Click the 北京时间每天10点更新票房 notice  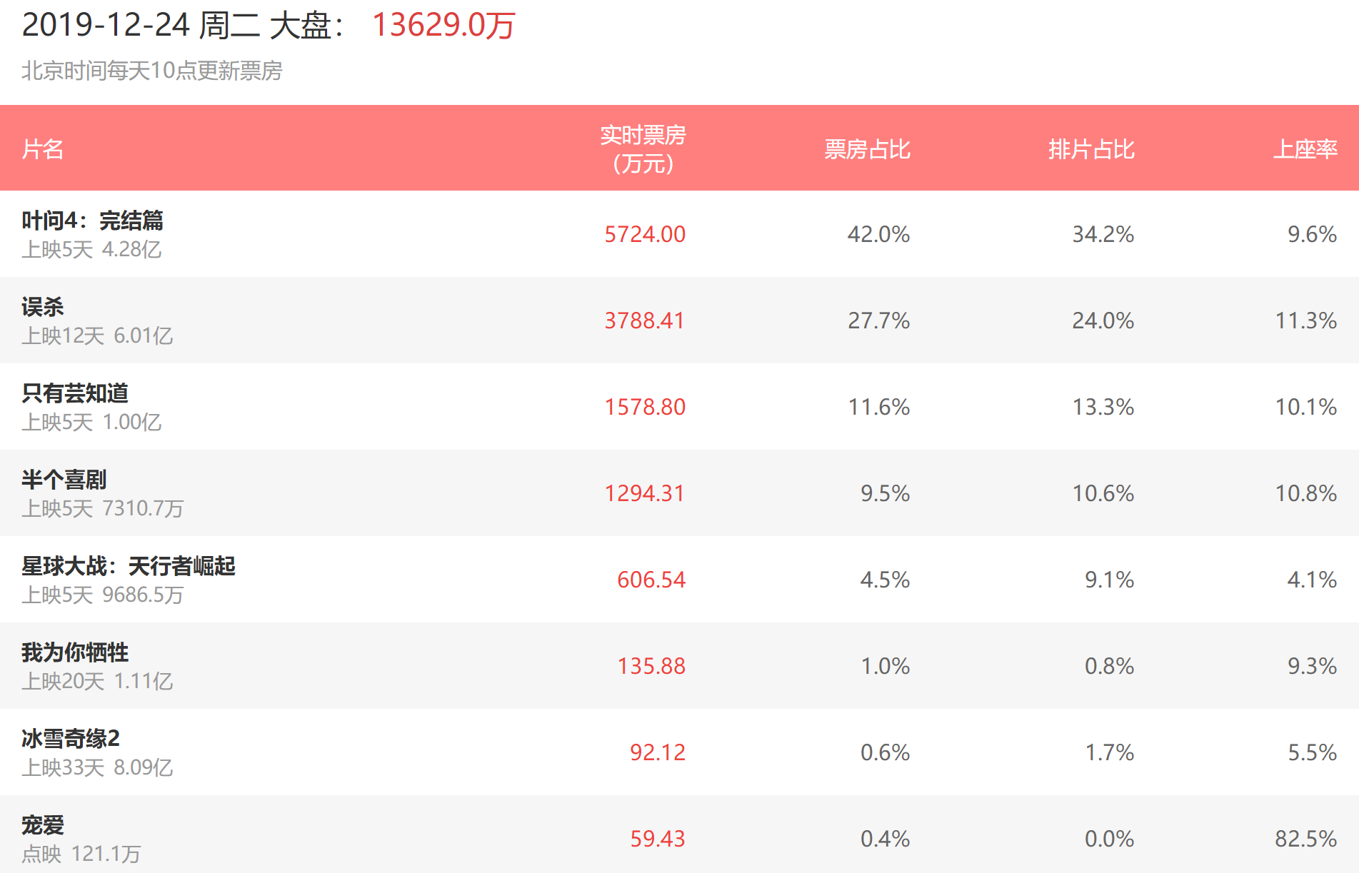(152, 71)
